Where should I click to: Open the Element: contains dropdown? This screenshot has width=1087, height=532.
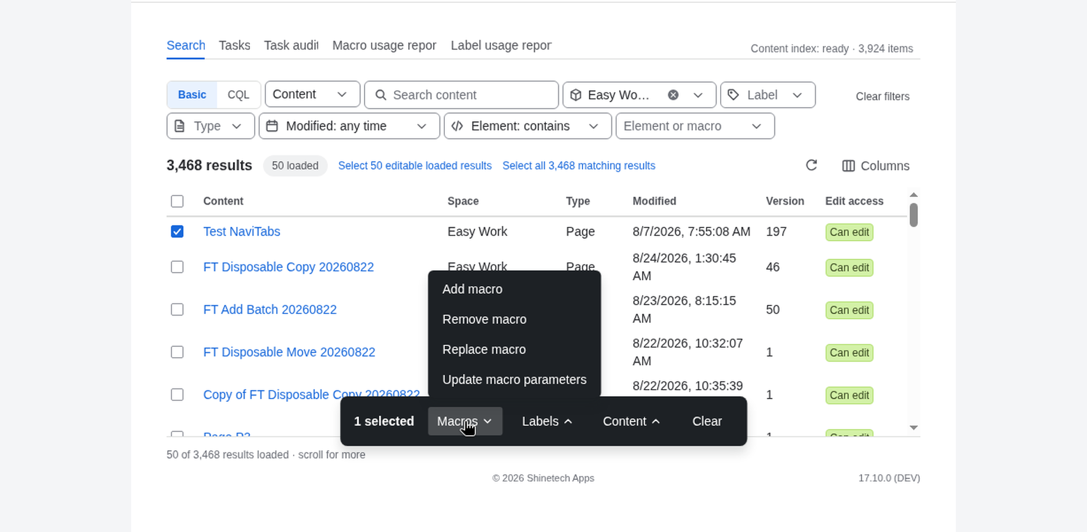click(x=528, y=126)
